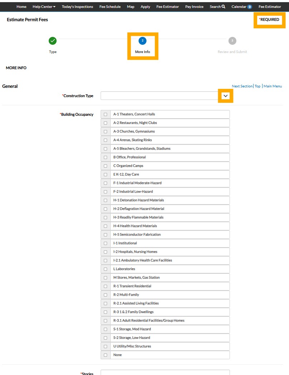Screen dimensions: 289x375
Task: Open the Pay Invoice menu item
Action: click(194, 6)
